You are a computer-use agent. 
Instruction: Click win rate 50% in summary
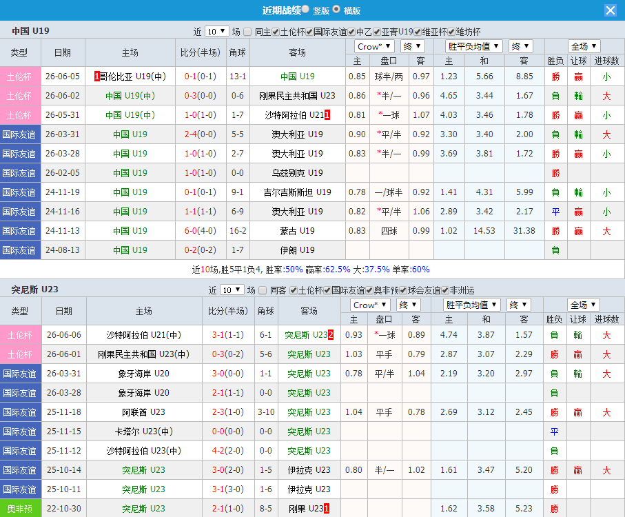(x=294, y=270)
